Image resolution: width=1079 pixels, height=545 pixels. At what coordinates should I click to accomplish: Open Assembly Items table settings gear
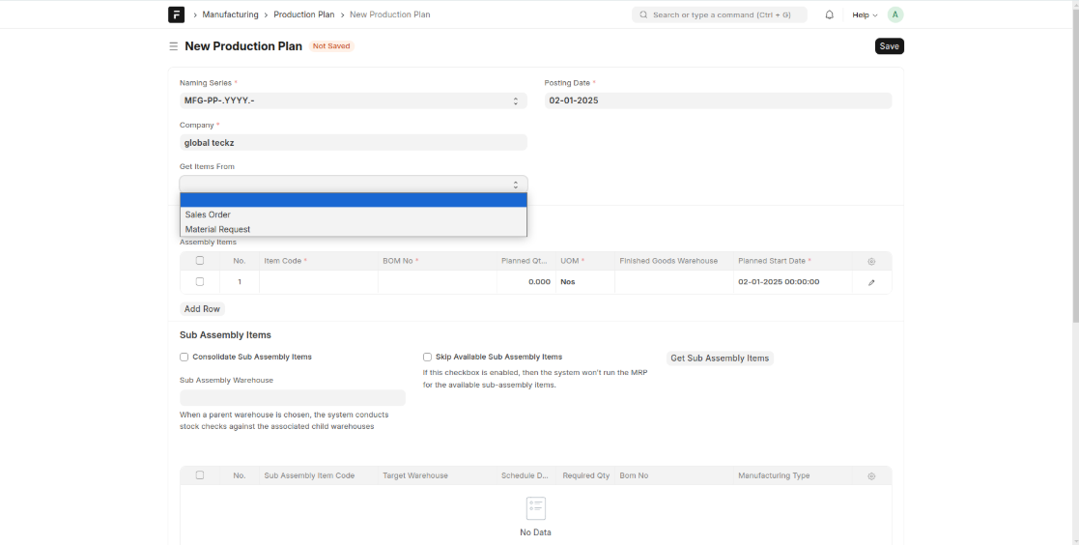pos(871,261)
